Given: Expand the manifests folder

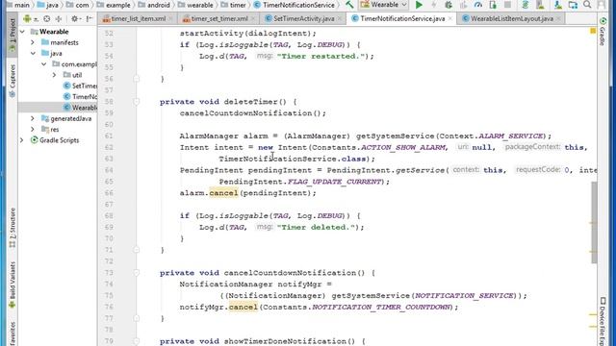Looking at the screenshot, I should (x=33, y=42).
